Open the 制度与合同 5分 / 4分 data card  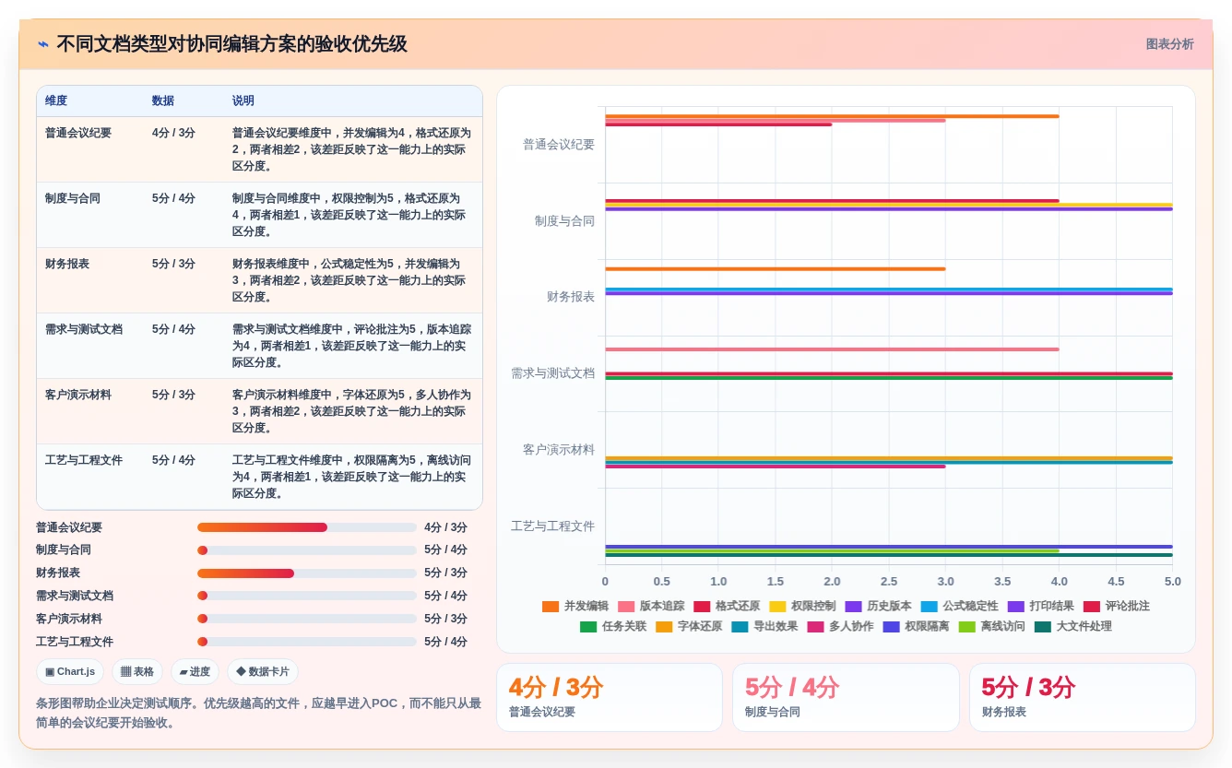point(846,698)
